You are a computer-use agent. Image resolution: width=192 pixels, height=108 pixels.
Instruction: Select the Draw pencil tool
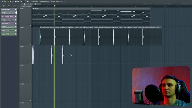(8, 1)
